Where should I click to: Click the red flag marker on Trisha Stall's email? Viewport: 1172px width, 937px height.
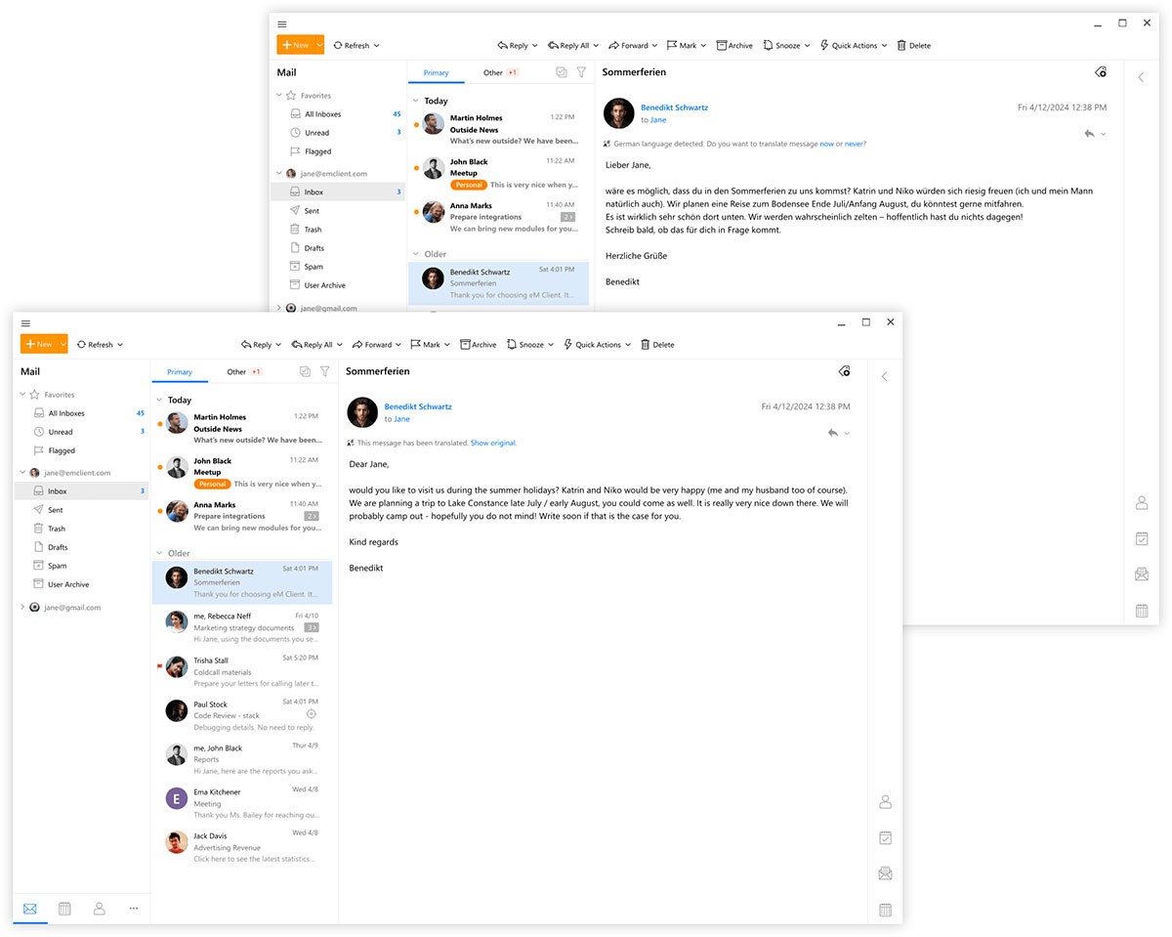click(x=159, y=663)
